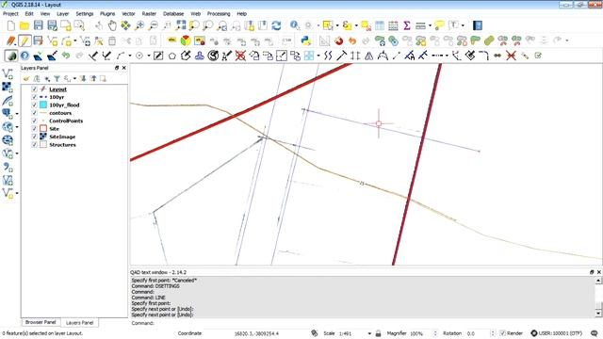Toggle visibility of the 100yr_flood layer
Screen dimensions: 603x339
34,105
